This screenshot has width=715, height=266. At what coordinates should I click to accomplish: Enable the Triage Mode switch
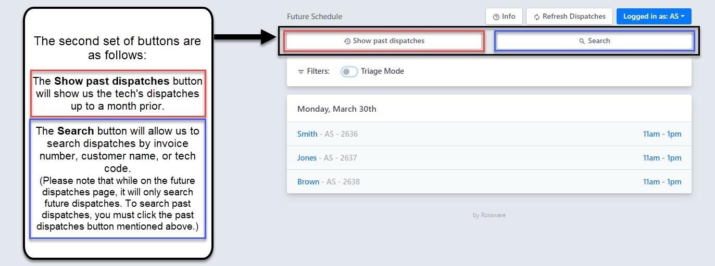[349, 72]
